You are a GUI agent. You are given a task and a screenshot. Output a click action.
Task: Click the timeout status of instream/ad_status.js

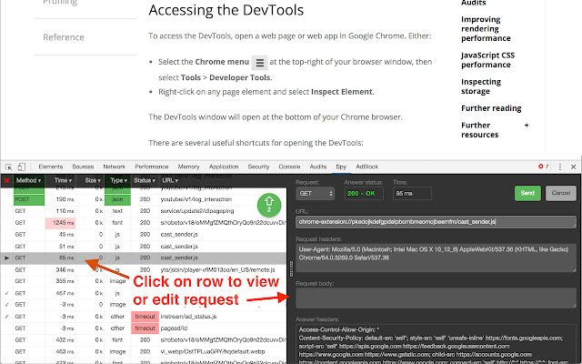tap(145, 317)
